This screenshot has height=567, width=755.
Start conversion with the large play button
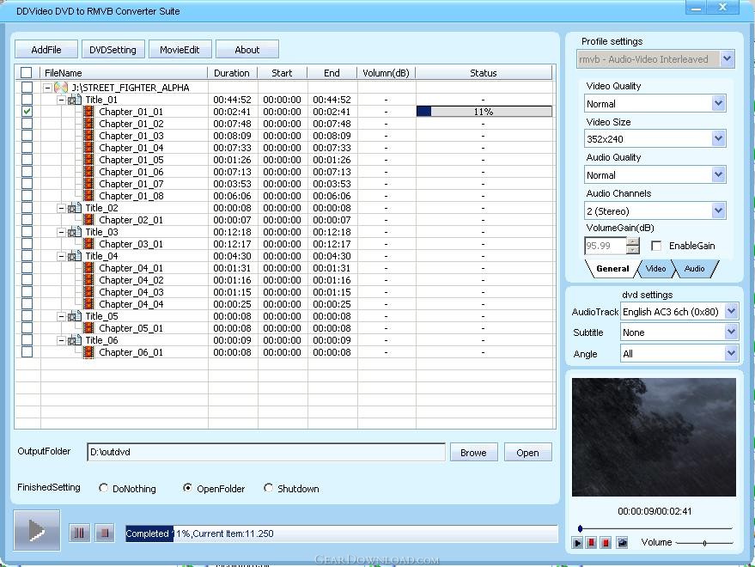click(37, 530)
